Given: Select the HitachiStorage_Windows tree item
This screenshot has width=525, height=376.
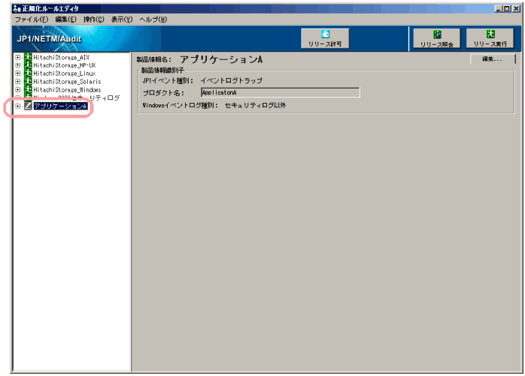Looking at the screenshot, I should 67,89.
